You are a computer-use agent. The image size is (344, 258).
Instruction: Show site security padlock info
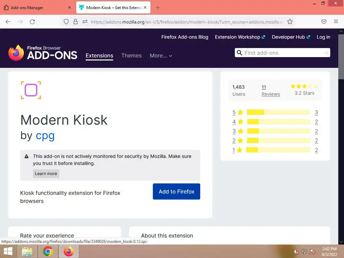point(76,21)
